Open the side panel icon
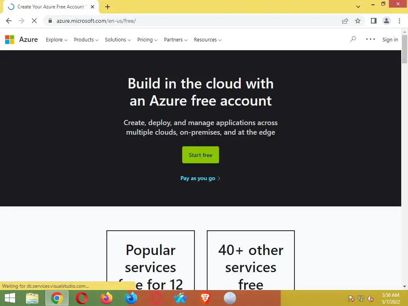The width and height of the screenshot is (408, 306). pyautogui.click(x=374, y=21)
